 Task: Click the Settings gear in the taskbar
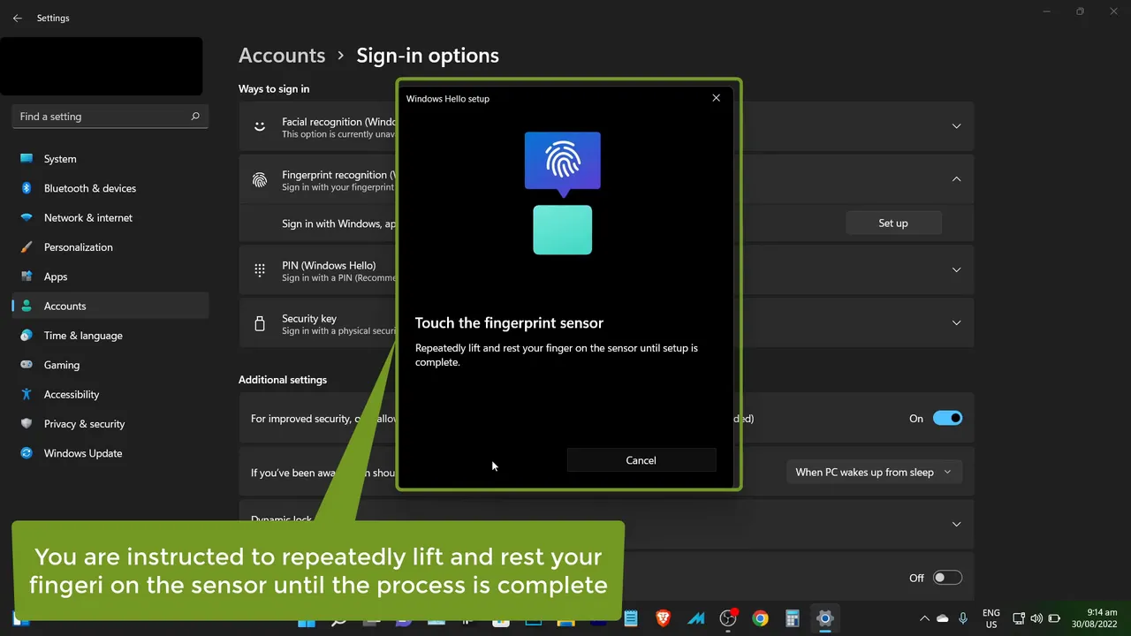pyautogui.click(x=825, y=618)
